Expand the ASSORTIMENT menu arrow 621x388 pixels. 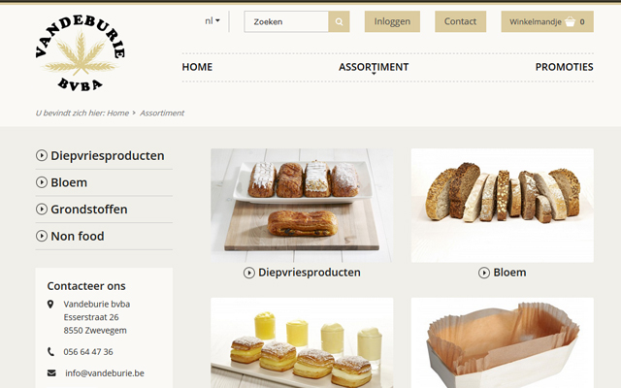coord(374,74)
